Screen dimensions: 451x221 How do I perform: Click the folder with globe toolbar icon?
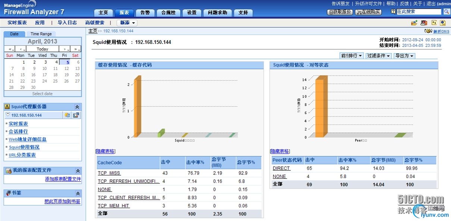coord(414,23)
